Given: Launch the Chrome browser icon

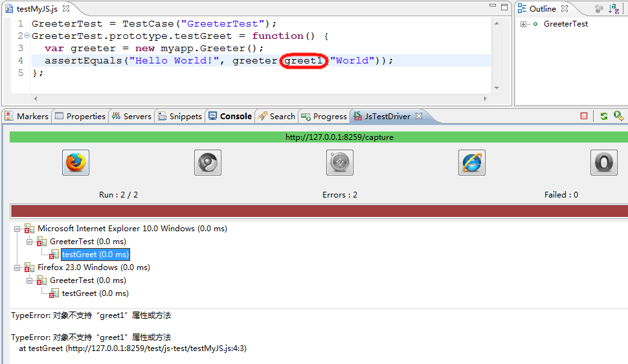Looking at the screenshot, I should [x=208, y=163].
